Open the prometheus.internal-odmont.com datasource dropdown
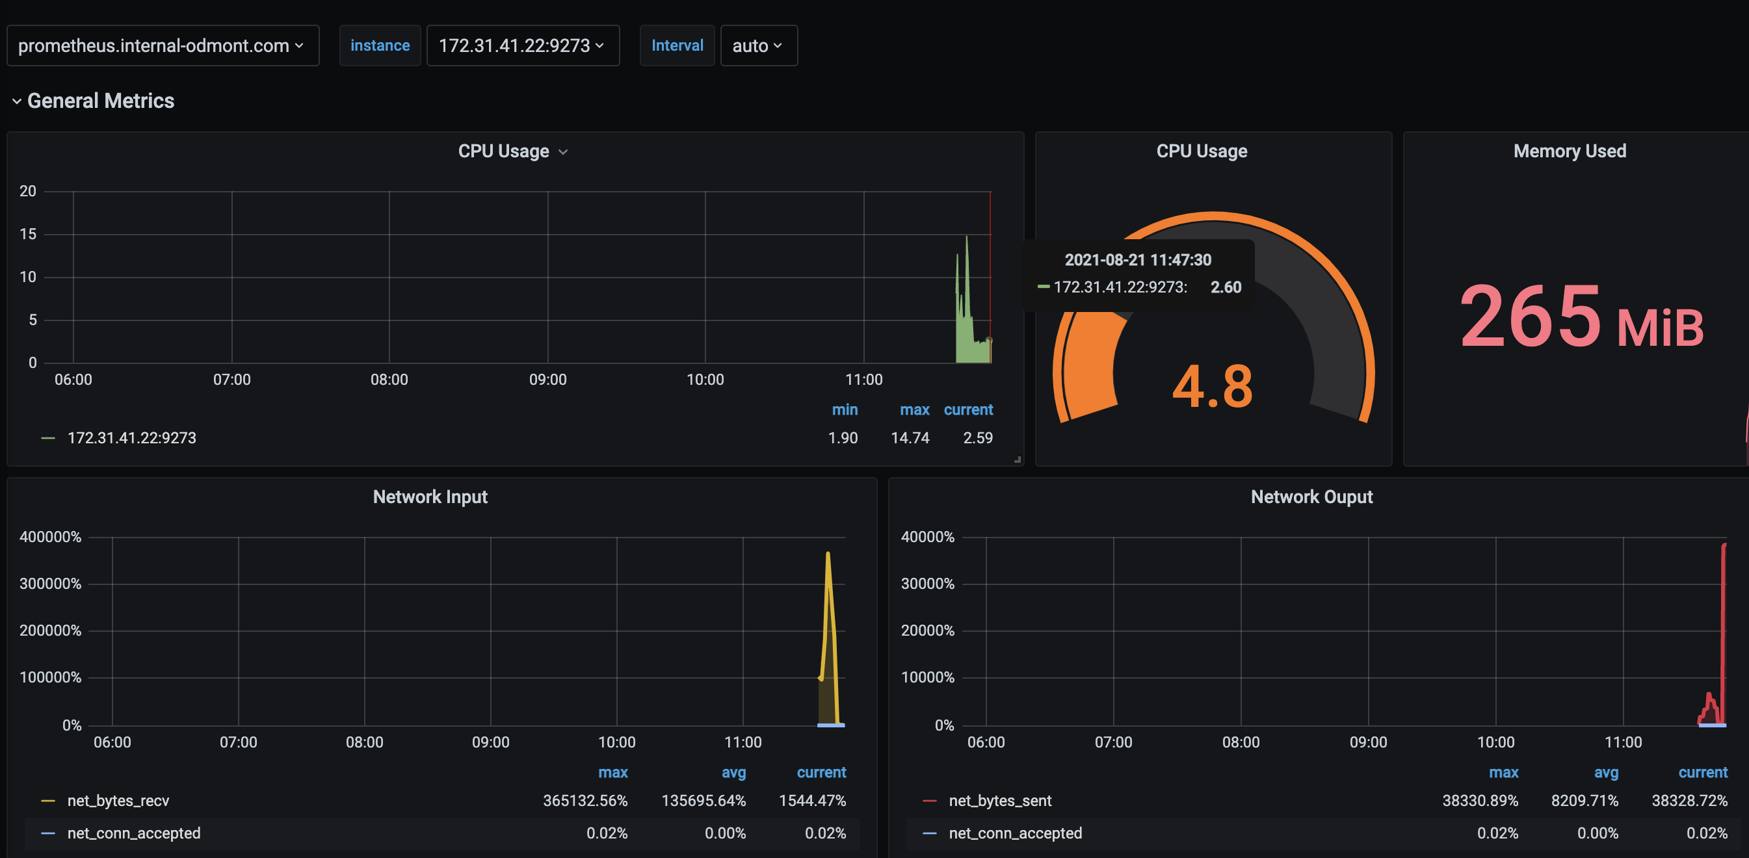This screenshot has height=858, width=1749. pyautogui.click(x=162, y=45)
